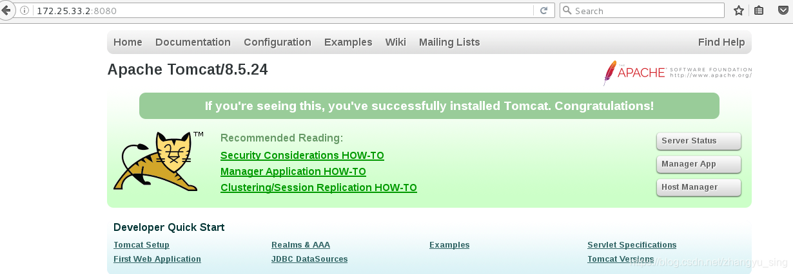Click the successfully installed Tomcat congratulations banner
This screenshot has height=274, width=793.
click(429, 106)
